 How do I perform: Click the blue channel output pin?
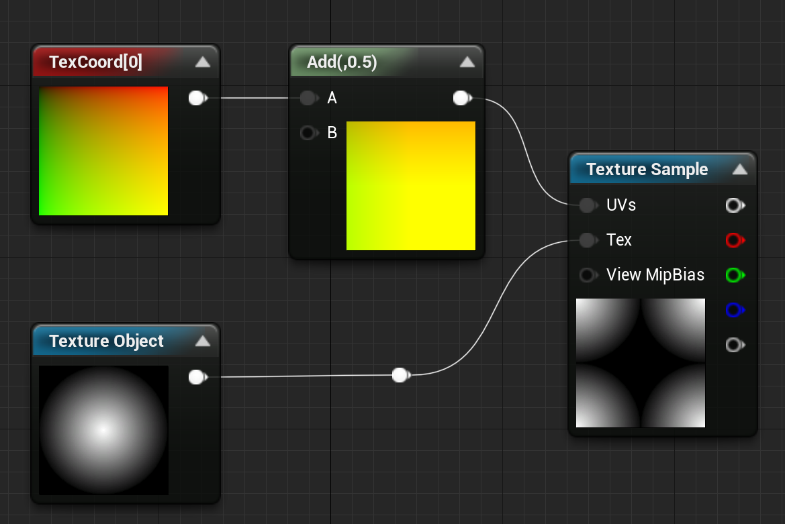click(735, 310)
